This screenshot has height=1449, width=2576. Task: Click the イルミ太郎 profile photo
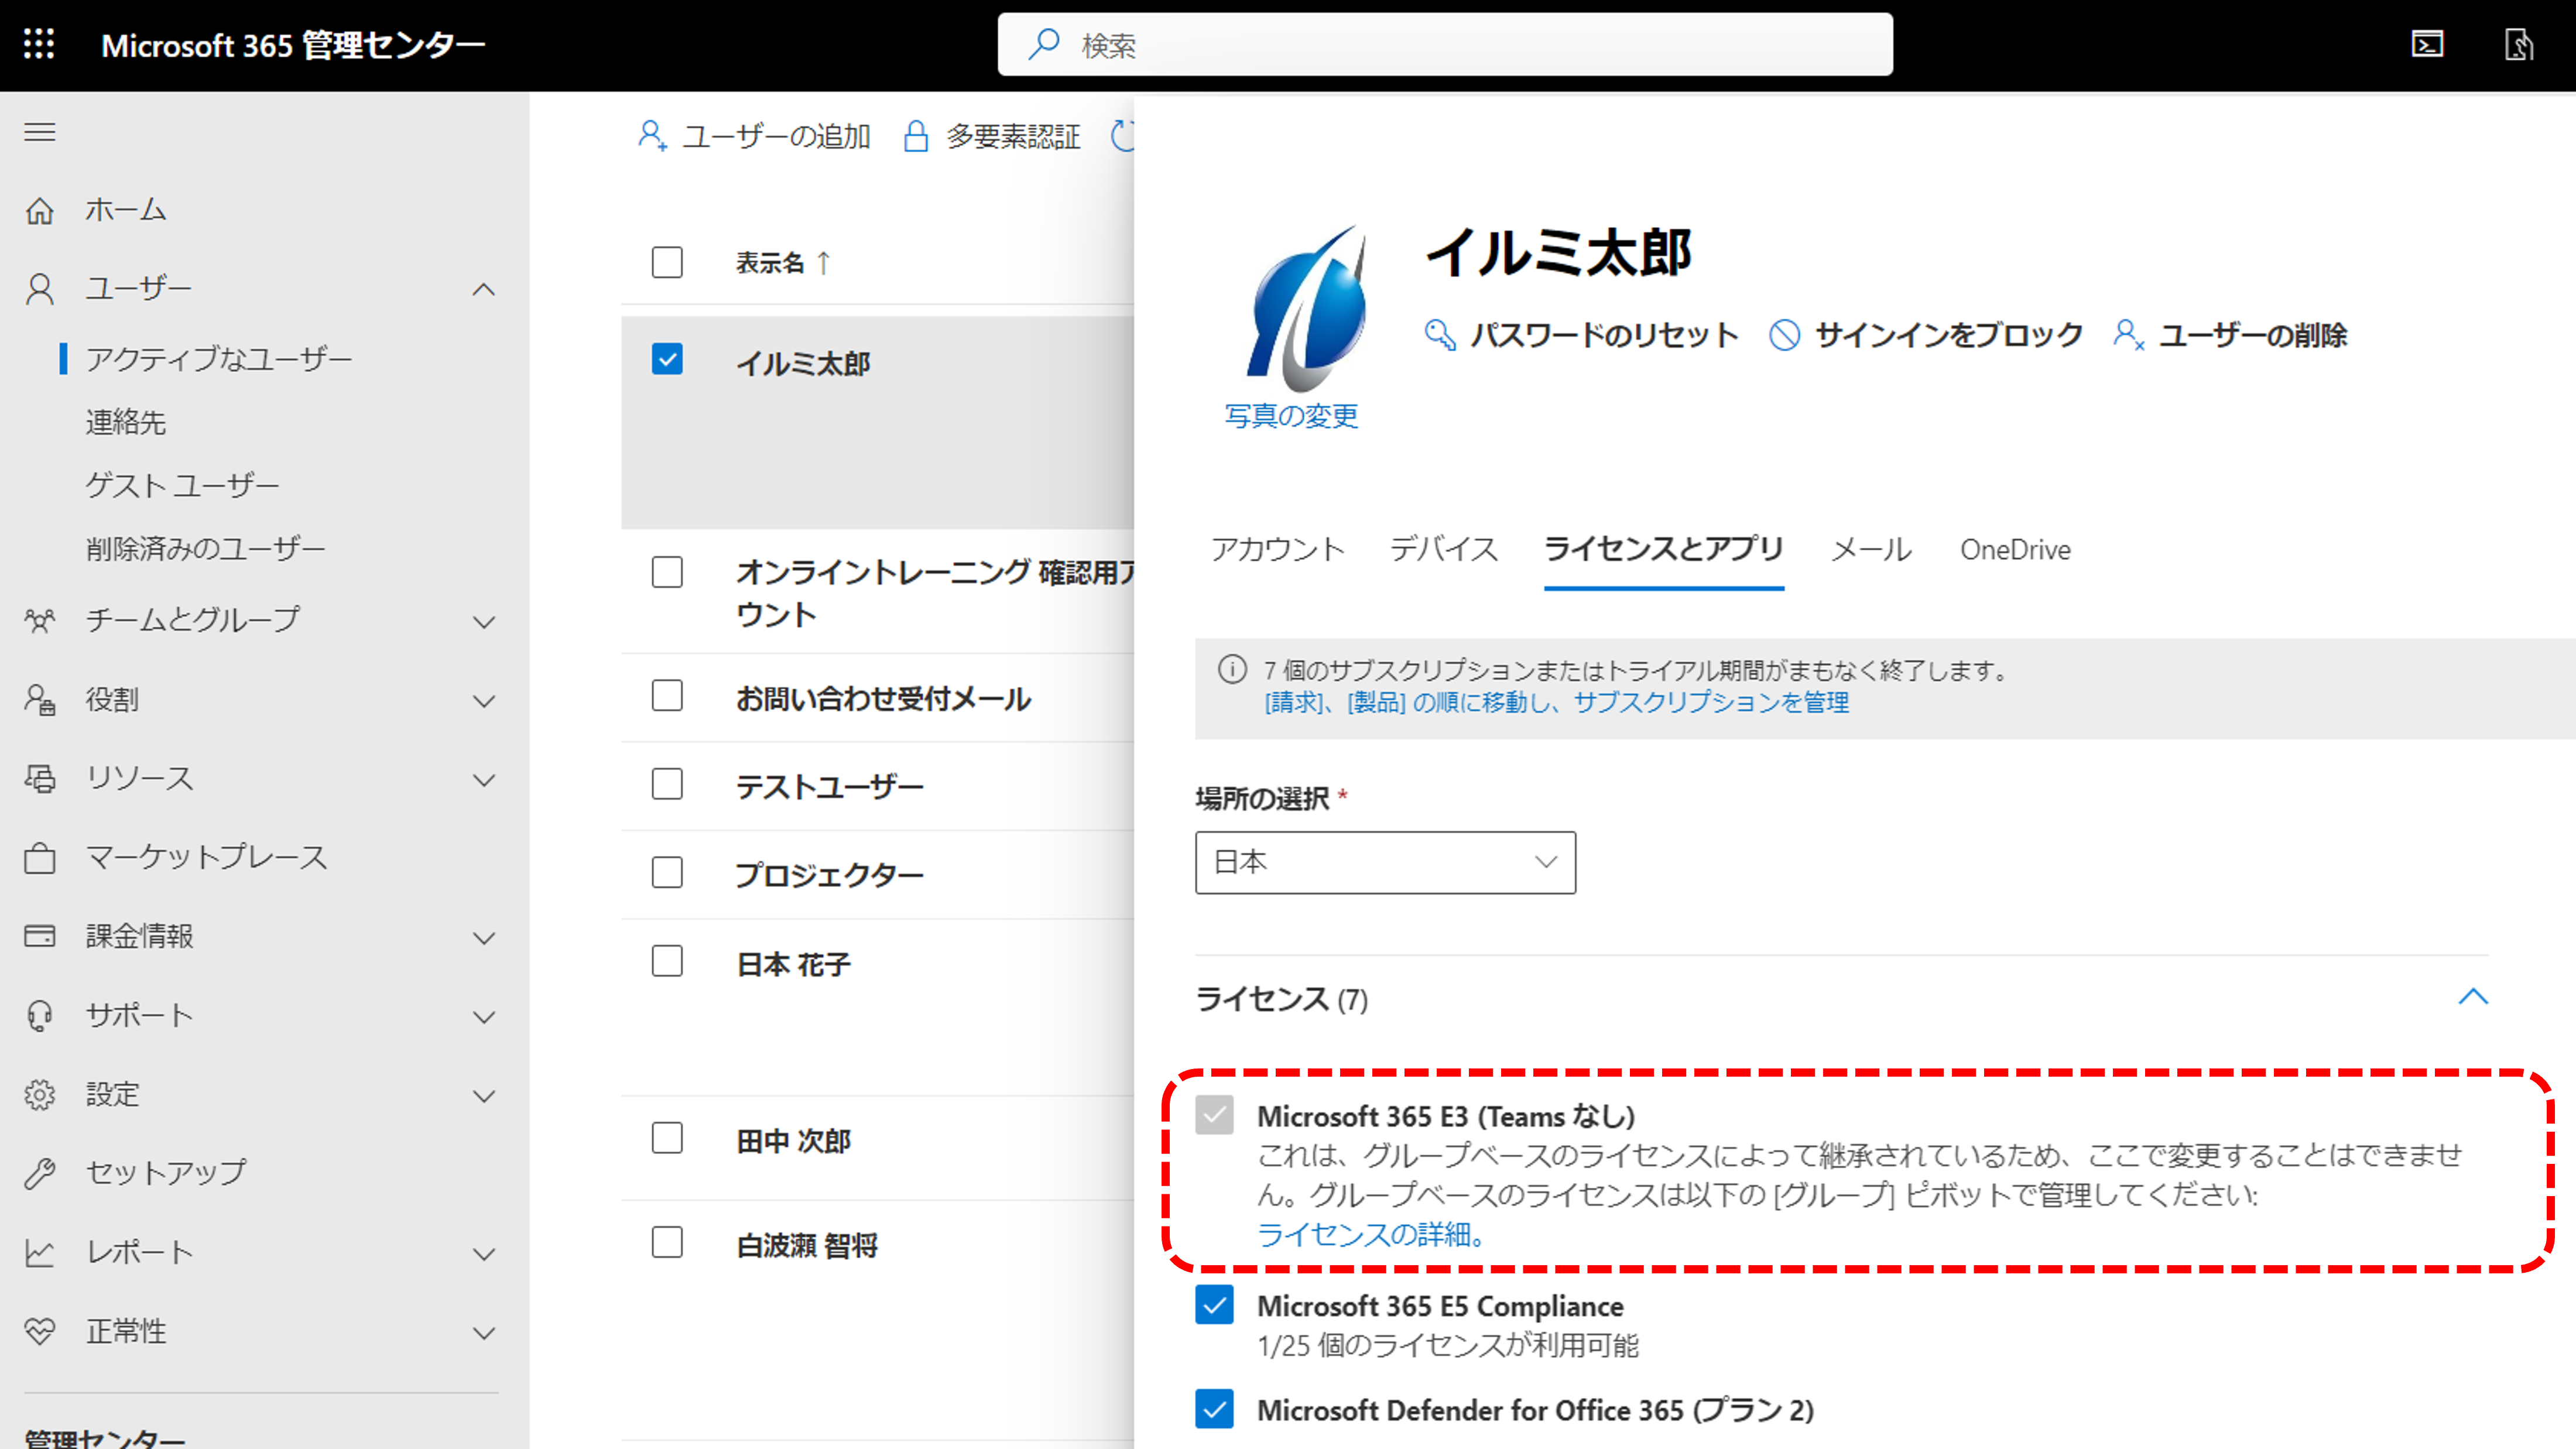[1306, 309]
